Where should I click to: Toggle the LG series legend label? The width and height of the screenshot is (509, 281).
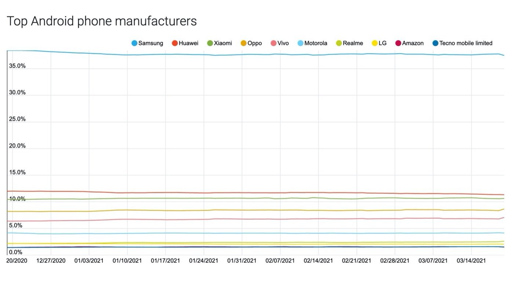pos(382,43)
